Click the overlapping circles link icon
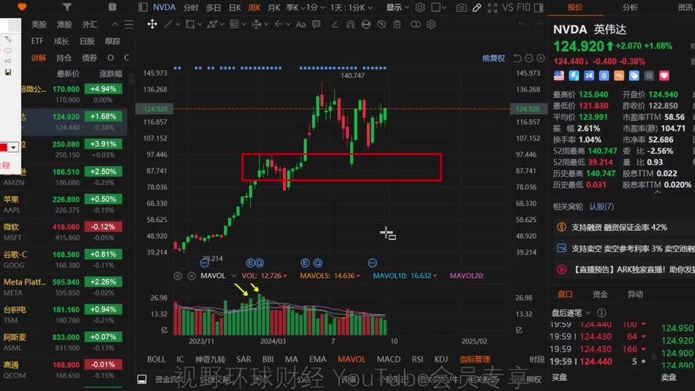Screen dimensions: 695x391 (416, 24)
